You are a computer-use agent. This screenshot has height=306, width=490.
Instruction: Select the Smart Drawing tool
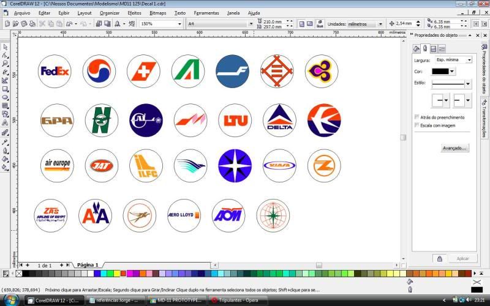[x=5, y=81]
